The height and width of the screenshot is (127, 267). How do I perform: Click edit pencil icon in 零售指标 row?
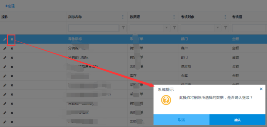(5, 39)
